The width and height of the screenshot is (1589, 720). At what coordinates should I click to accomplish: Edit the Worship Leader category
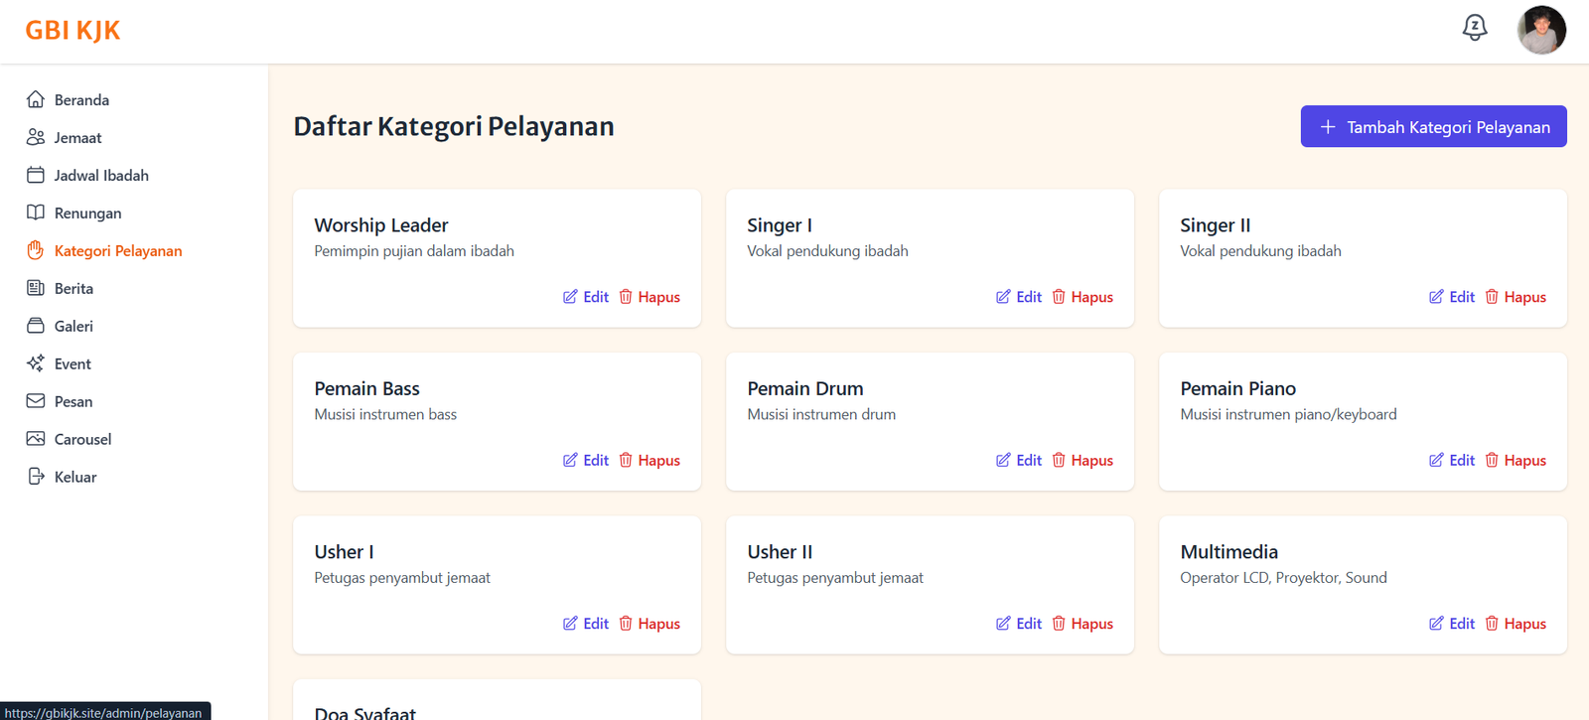(586, 297)
